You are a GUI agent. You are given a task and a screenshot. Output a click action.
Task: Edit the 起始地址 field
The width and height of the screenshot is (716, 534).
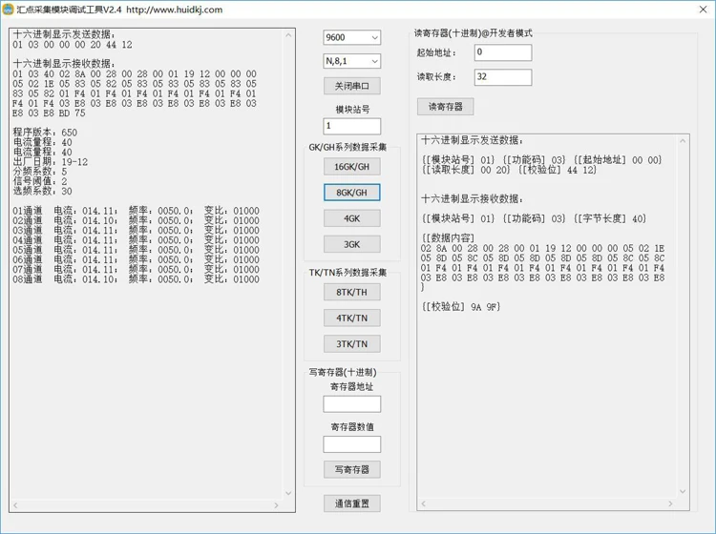(503, 52)
